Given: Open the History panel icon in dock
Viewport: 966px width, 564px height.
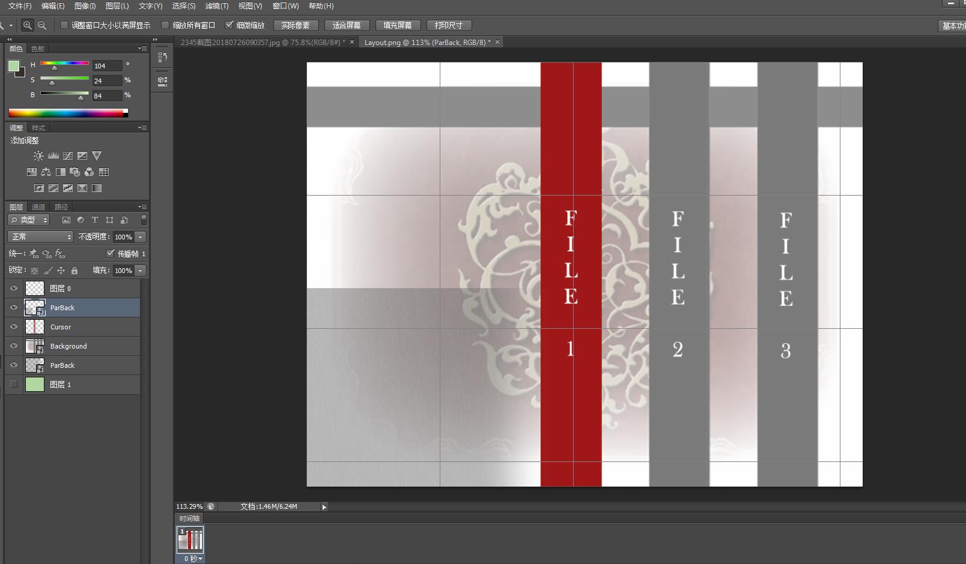Looking at the screenshot, I should (x=162, y=57).
